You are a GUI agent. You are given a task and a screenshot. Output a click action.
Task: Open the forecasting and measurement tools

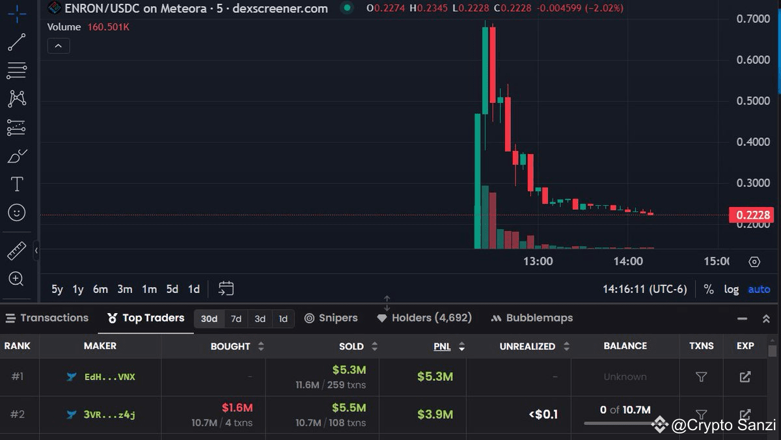tap(16, 127)
